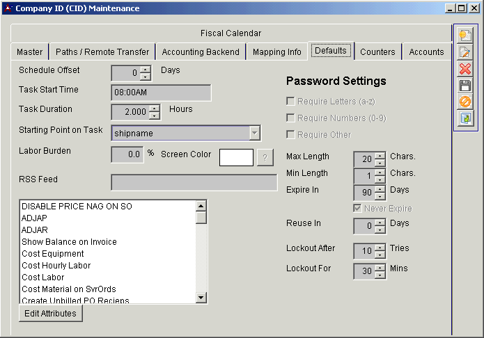Screen dimensions: 484x338
Task: Click the new record icon in sidebar
Action: (465, 35)
